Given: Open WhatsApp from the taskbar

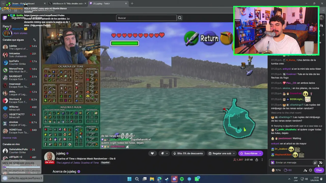Looking at the screenshot, I should tap(197, 179).
